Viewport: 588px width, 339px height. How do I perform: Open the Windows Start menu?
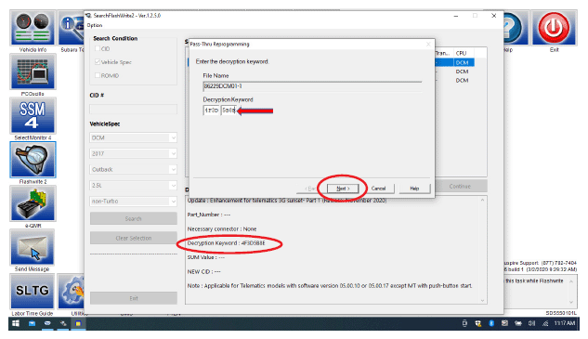coord(16,323)
